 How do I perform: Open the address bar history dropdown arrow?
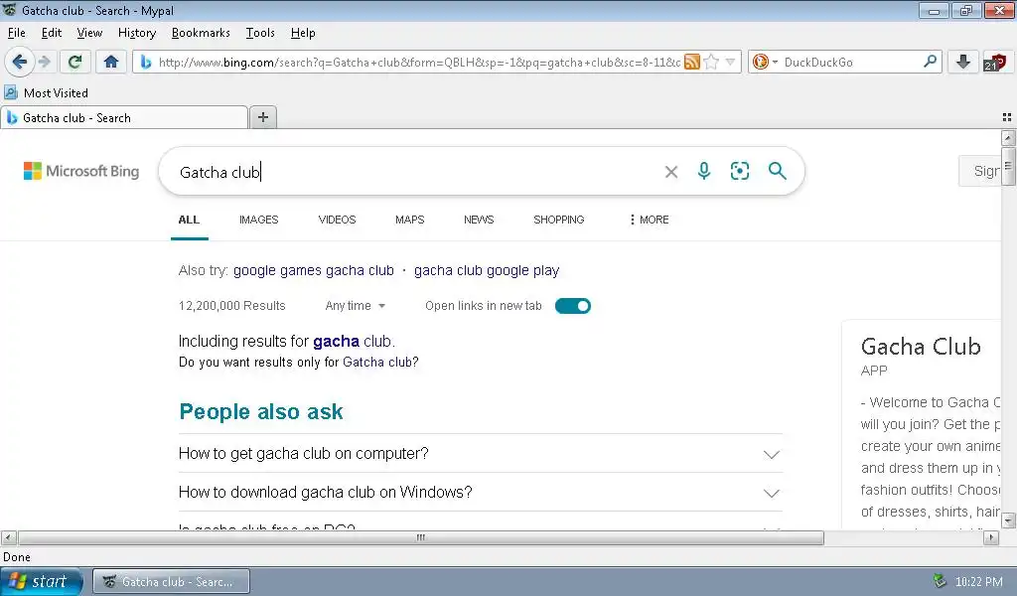[x=730, y=62]
